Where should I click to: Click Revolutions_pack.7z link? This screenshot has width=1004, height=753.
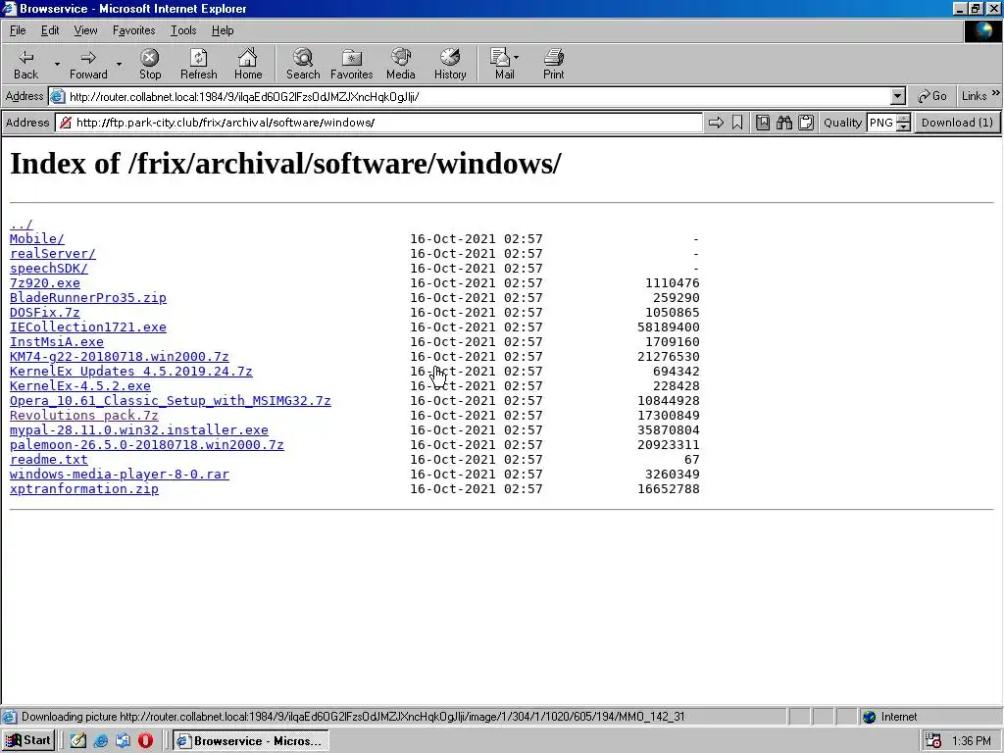click(84, 416)
